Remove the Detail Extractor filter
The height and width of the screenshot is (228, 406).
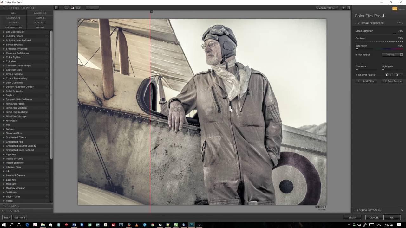[x=403, y=23]
